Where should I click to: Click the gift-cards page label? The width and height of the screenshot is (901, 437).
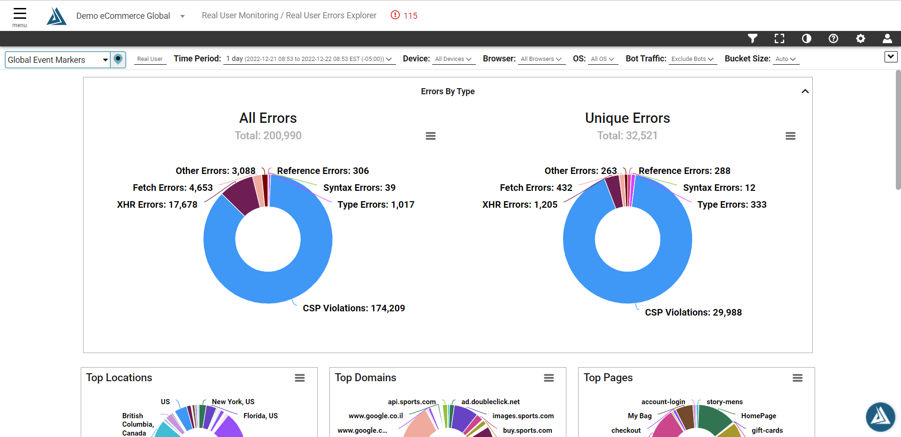point(767,430)
